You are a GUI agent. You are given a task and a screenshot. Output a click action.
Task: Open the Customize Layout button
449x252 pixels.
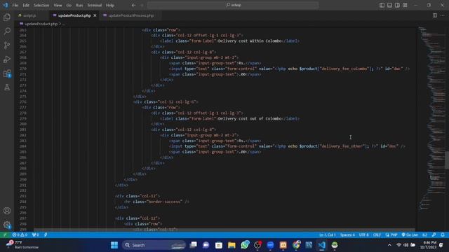405,5
